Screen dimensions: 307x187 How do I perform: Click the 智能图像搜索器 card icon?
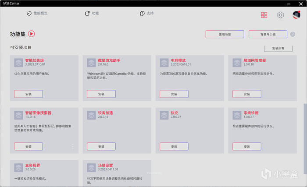coord(18,115)
